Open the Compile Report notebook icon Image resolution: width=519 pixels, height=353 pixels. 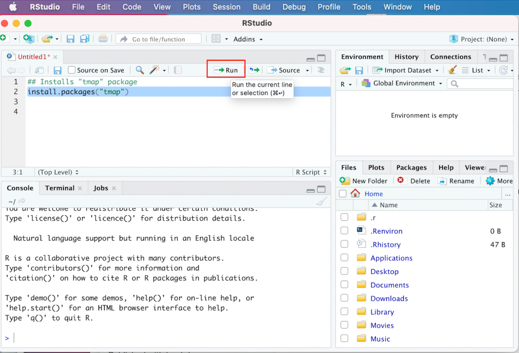(178, 70)
